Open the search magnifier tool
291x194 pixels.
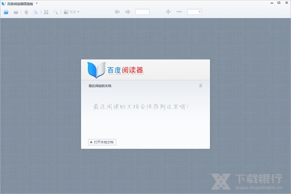(55, 12)
